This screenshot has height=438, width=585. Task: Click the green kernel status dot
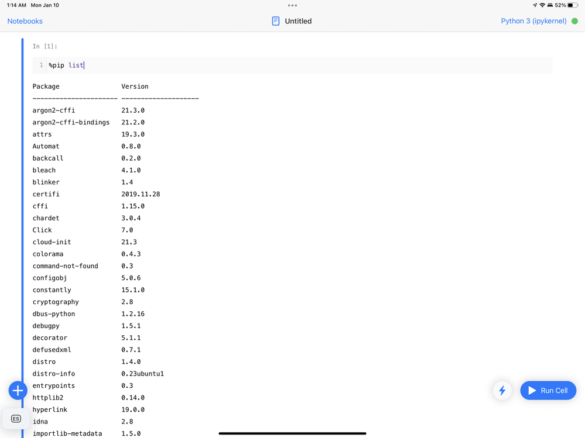point(574,21)
